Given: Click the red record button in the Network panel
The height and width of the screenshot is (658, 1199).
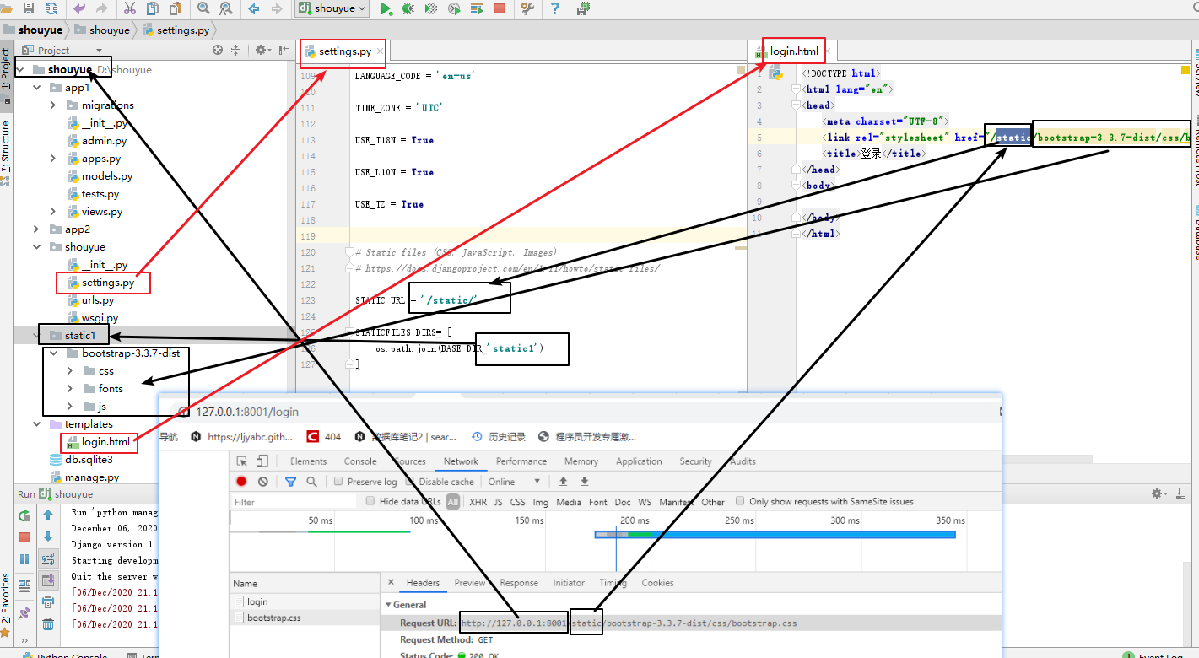Looking at the screenshot, I should point(241,482).
